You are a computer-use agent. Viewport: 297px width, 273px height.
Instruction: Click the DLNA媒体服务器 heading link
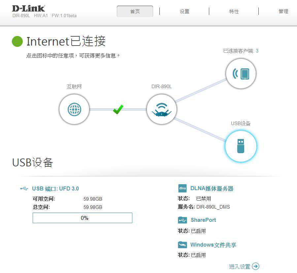click(212, 188)
